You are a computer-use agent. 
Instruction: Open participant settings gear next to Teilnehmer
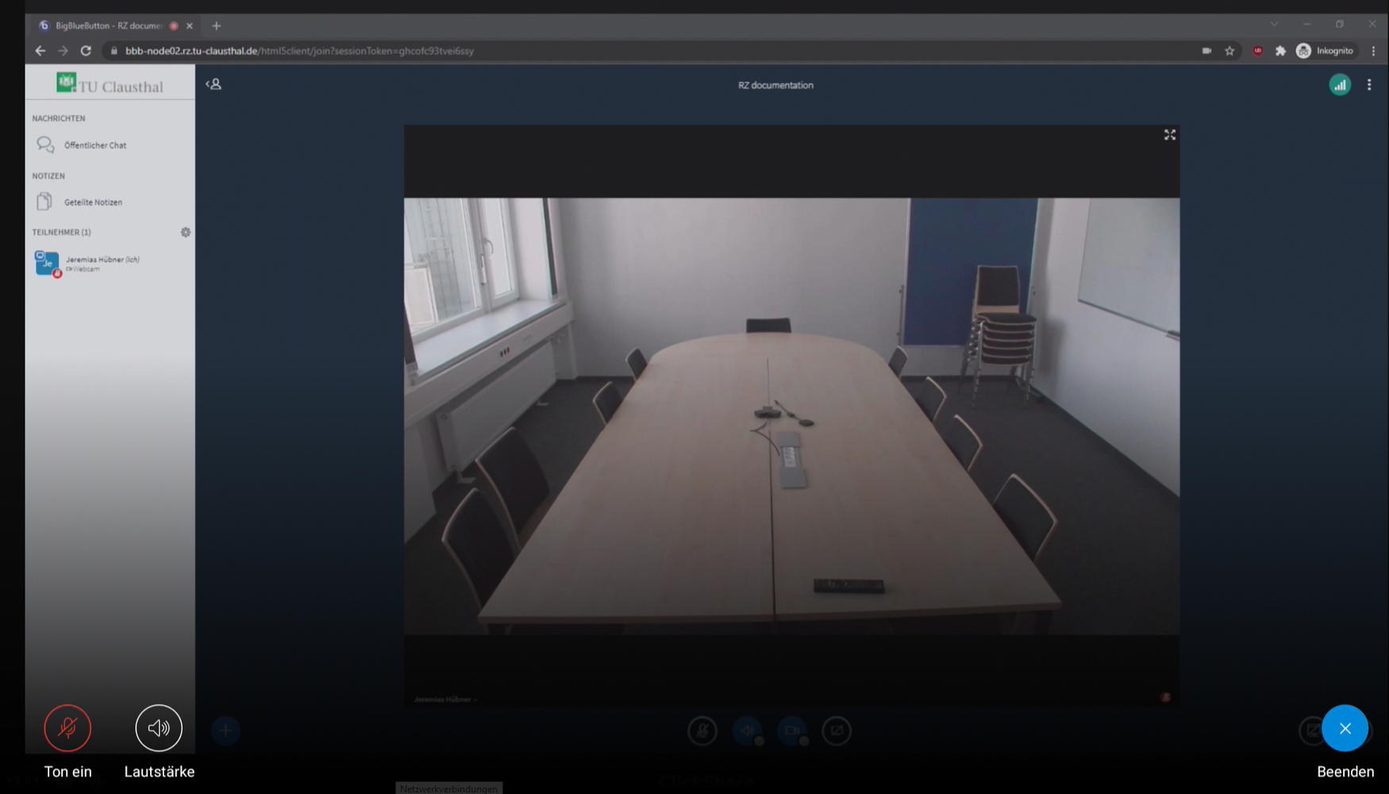[x=186, y=233]
